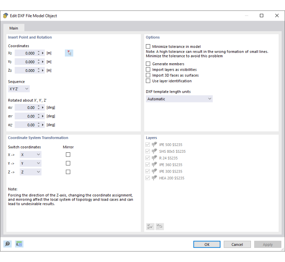The image size is (285, 262).
Task: Click the αY' rotation value field
Action: click(25, 116)
